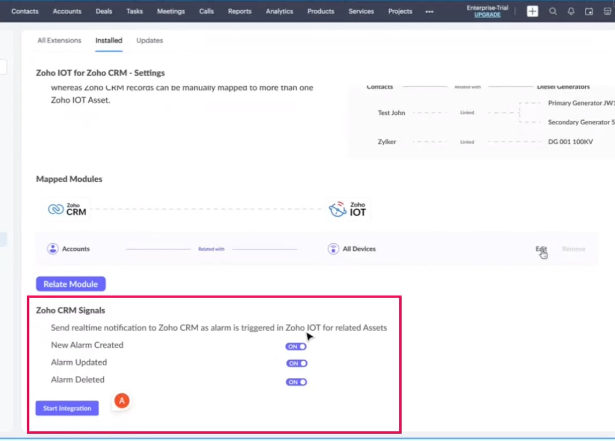Open the Contacts module
615x441 pixels.
(25, 11)
